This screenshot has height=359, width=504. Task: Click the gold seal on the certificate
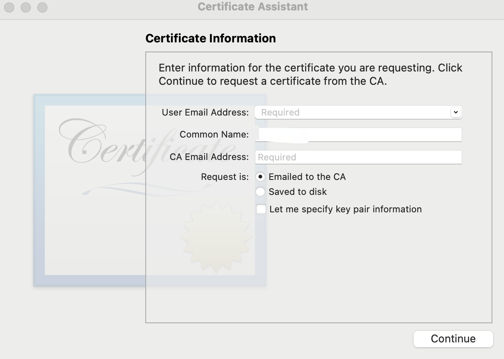(x=216, y=237)
